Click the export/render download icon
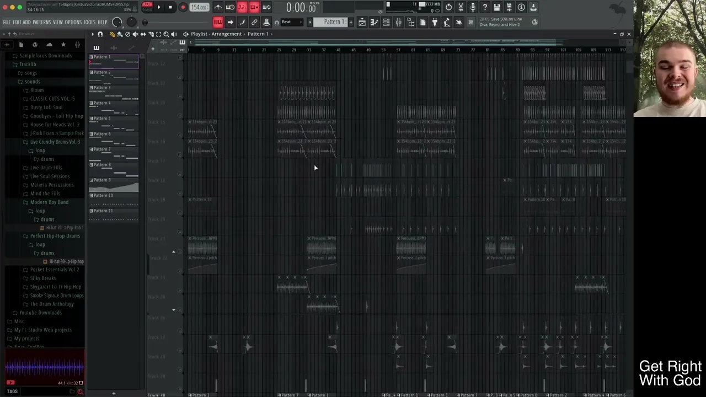This screenshot has height=397, width=706. [x=533, y=7]
